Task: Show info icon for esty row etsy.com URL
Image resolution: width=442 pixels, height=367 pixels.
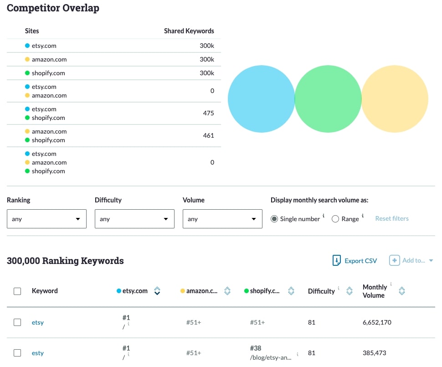Action: click(128, 354)
